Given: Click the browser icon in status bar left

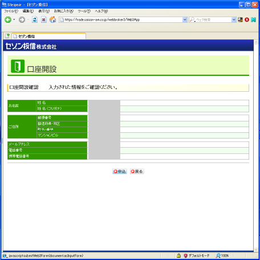Looking at the screenshot, I should (5, 256).
